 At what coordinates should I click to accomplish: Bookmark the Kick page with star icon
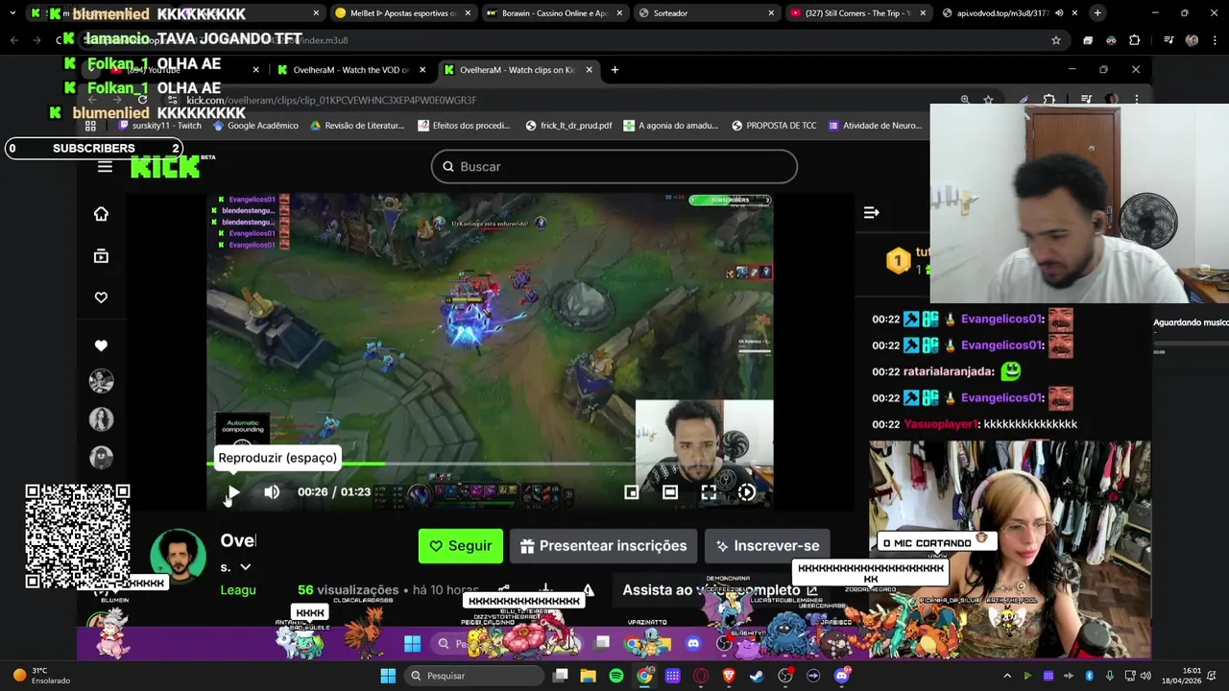tap(988, 100)
